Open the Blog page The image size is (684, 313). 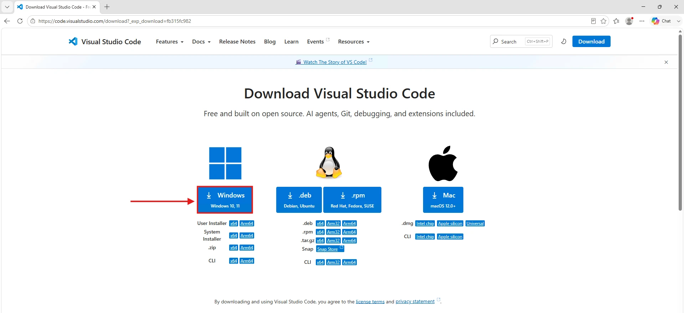pyautogui.click(x=270, y=42)
